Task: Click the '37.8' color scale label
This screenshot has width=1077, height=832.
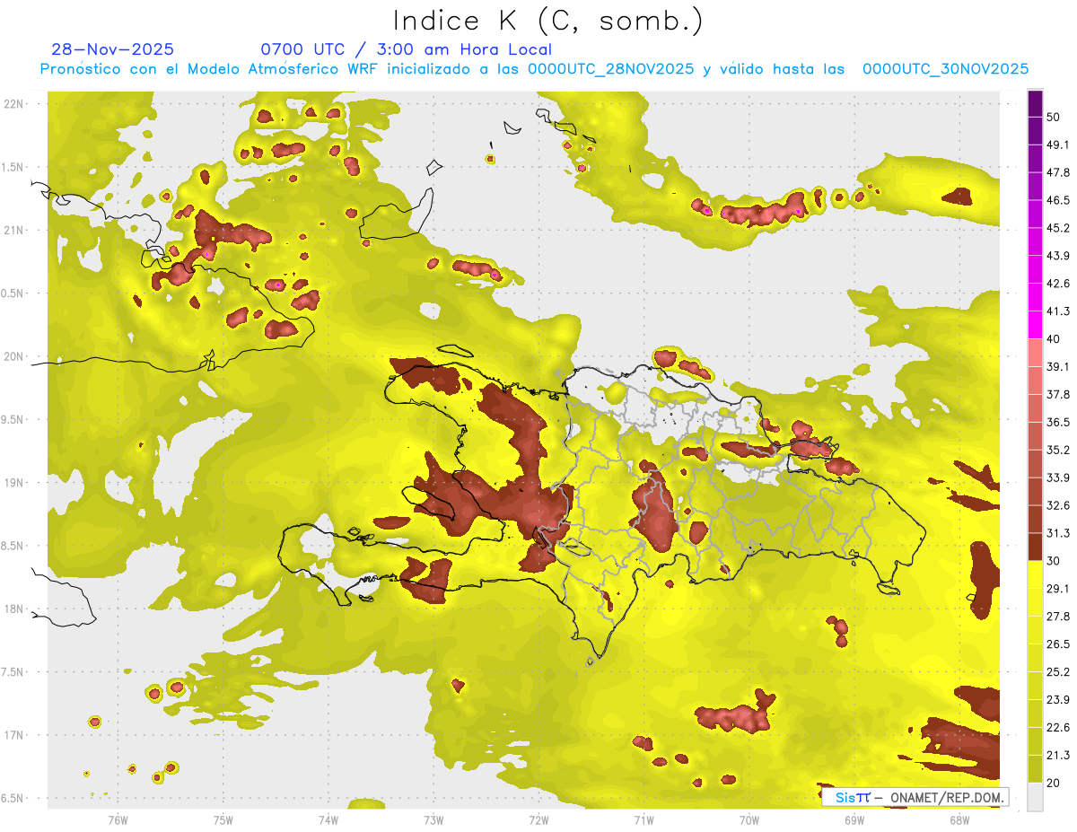Action: [x=1058, y=395]
